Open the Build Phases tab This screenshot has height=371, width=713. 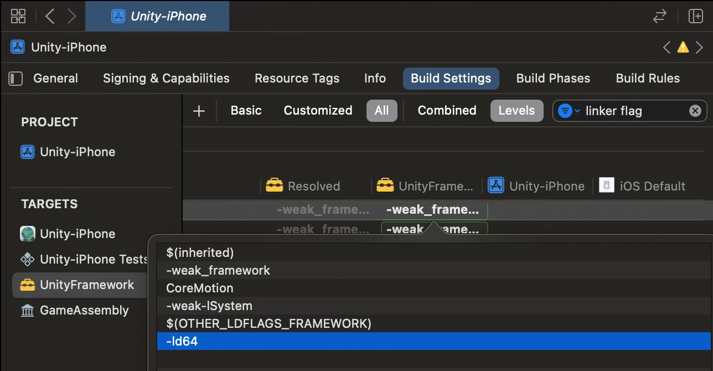[x=553, y=79]
